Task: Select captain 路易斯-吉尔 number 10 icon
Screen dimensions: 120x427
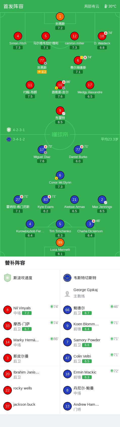Action: [x=60, y=85]
